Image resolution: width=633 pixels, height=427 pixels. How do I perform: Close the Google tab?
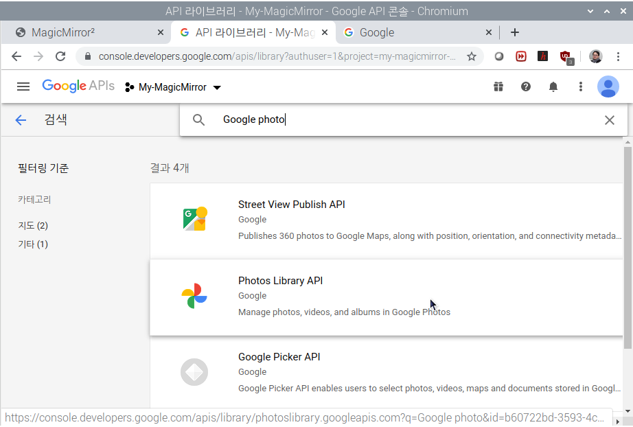point(488,32)
